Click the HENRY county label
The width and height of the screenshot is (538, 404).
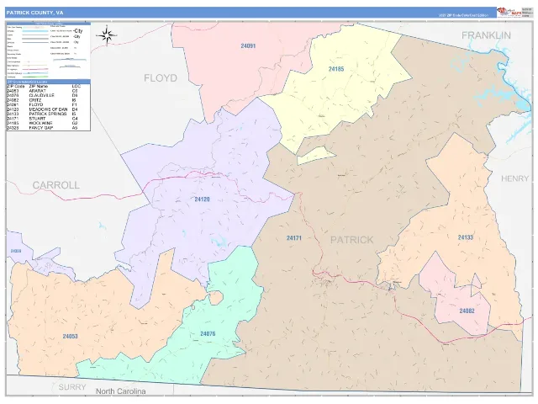(x=515, y=178)
